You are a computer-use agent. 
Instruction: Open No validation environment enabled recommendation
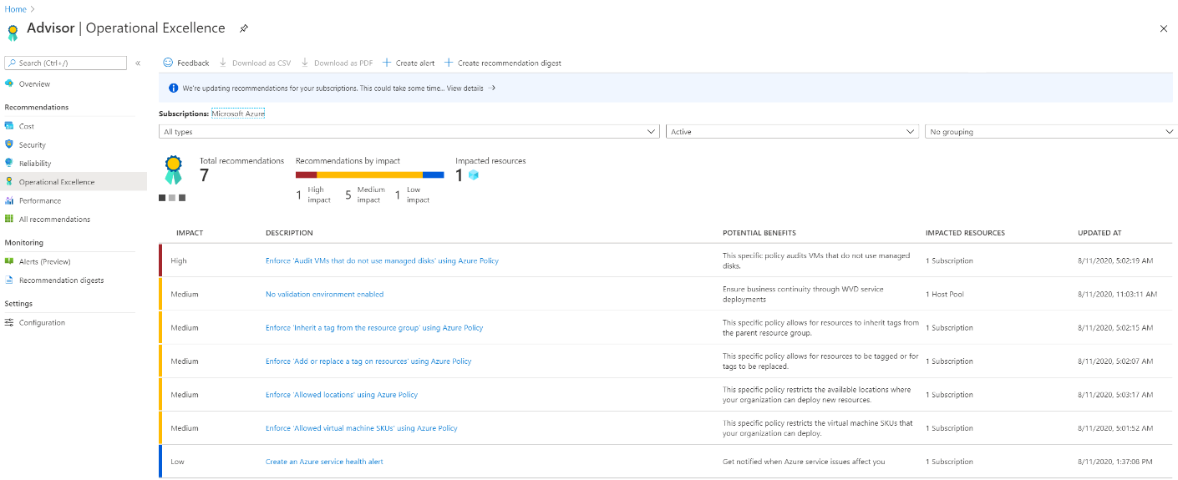tap(324, 294)
